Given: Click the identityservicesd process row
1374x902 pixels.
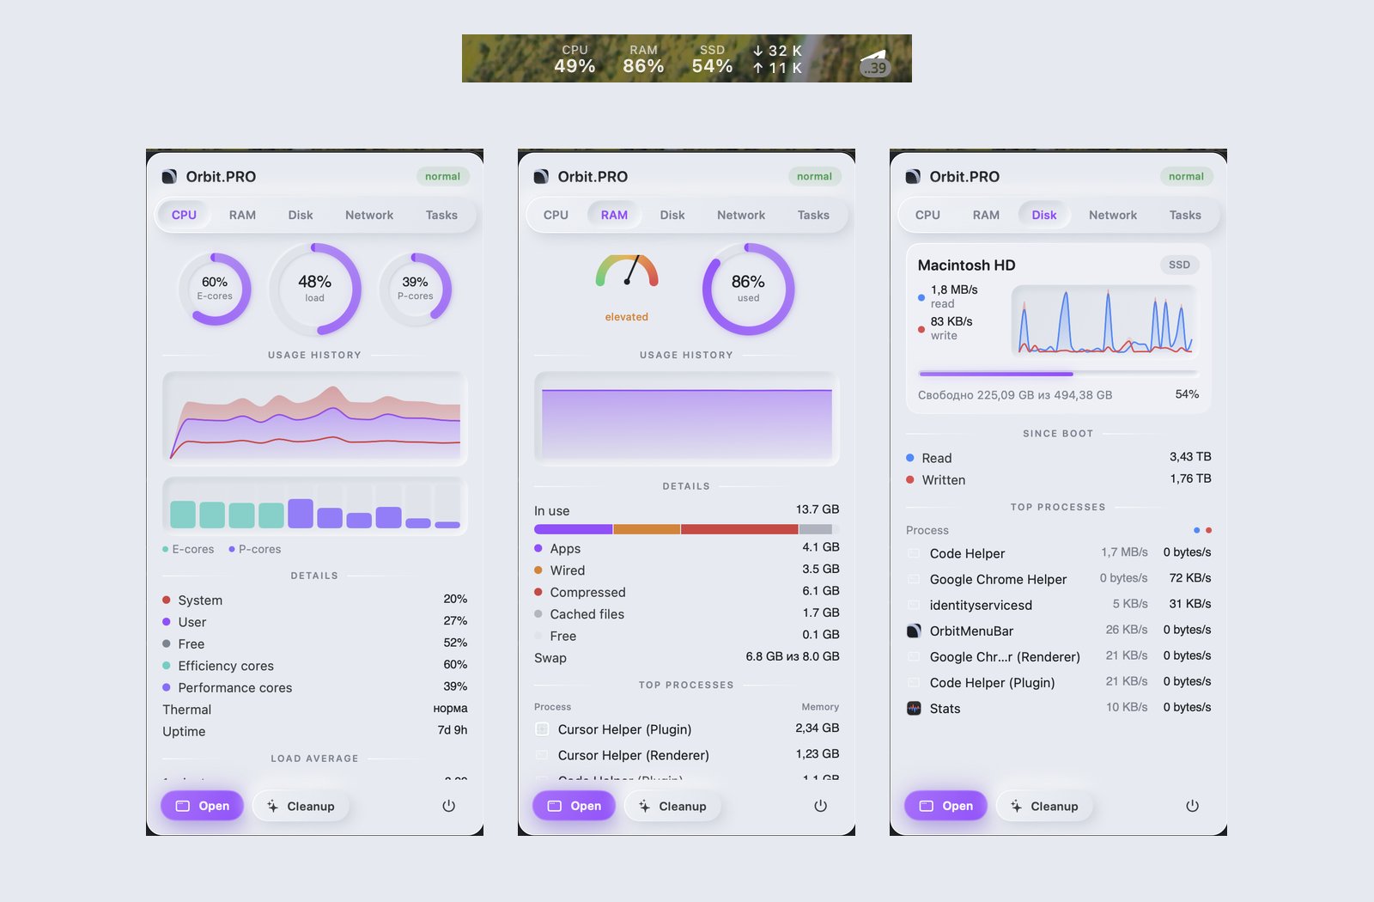Looking at the screenshot, I should tap(1058, 605).
